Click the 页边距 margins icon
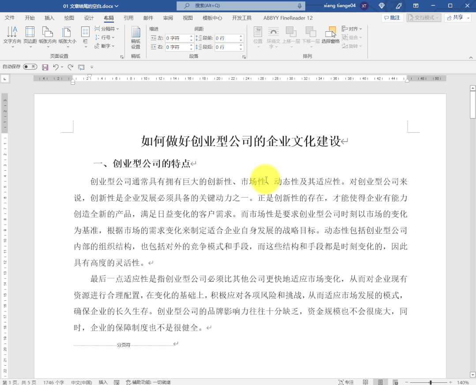The width and height of the screenshot is (476, 385). pos(30,35)
